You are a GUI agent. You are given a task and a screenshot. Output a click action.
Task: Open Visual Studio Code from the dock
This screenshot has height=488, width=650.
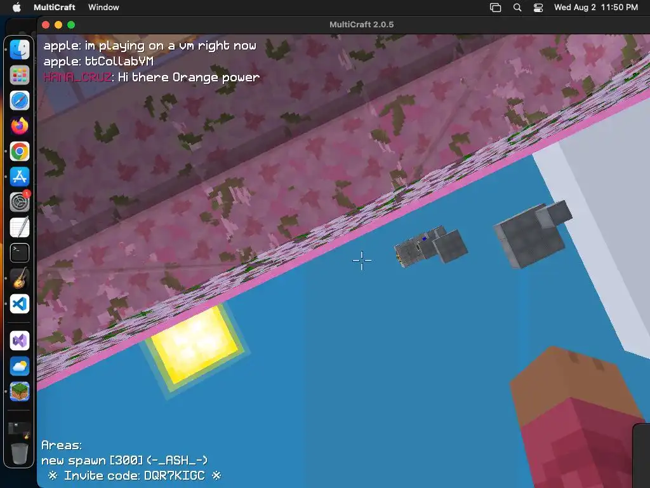[20, 304]
